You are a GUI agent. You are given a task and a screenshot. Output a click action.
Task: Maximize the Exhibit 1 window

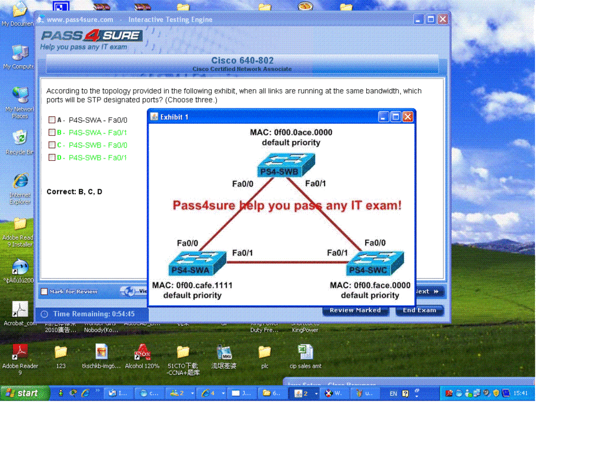[396, 117]
